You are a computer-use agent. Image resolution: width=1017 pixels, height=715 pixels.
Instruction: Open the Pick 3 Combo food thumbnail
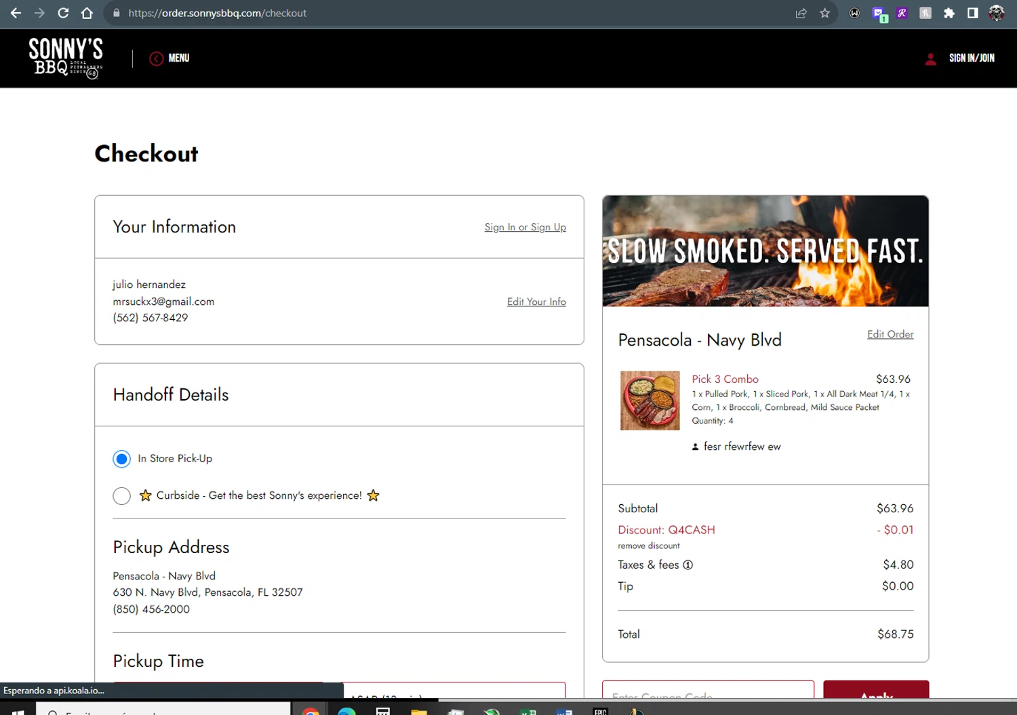pos(650,401)
